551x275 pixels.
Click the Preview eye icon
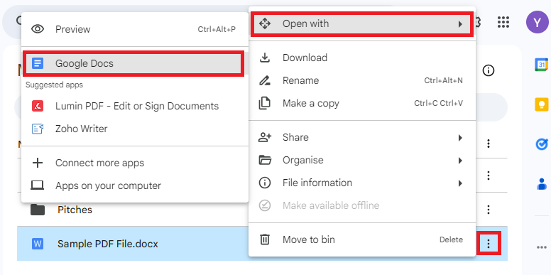tap(37, 29)
